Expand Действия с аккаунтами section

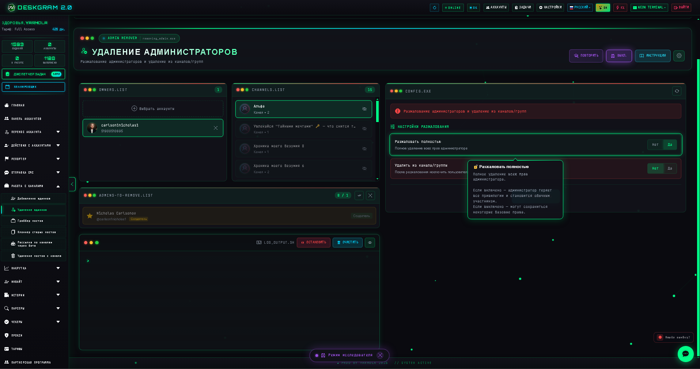coord(33,145)
